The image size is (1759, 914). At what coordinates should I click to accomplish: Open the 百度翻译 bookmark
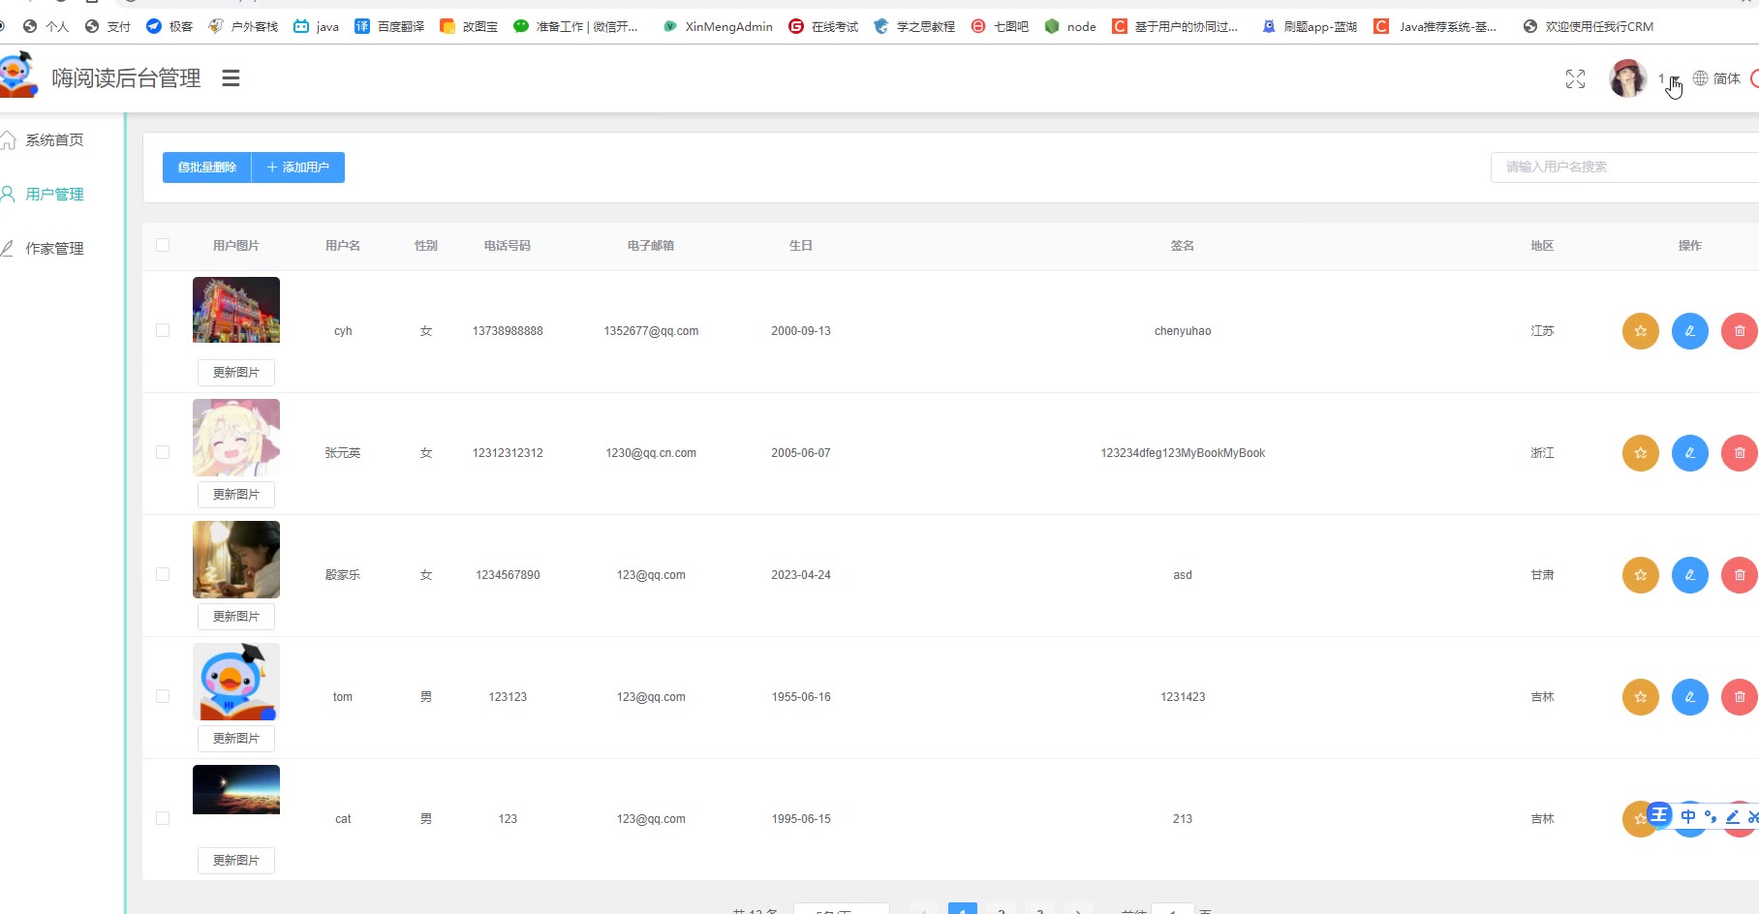click(389, 26)
